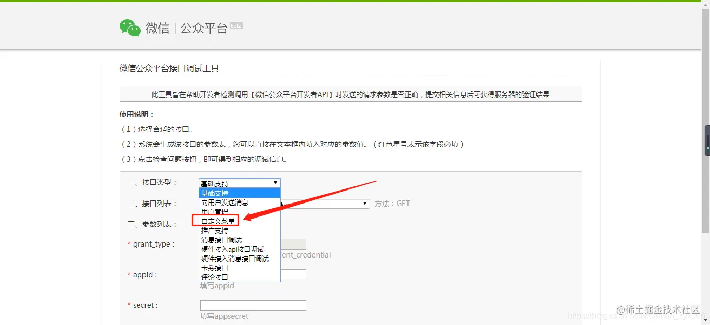Viewport: 710px width, 325px height.
Task: Click the appid field label
Action: [x=142, y=275]
